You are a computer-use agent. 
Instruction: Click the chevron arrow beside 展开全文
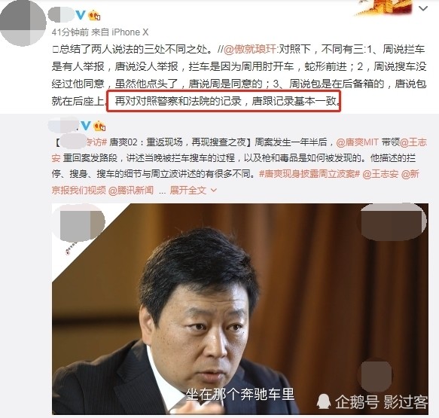[x=214, y=191]
